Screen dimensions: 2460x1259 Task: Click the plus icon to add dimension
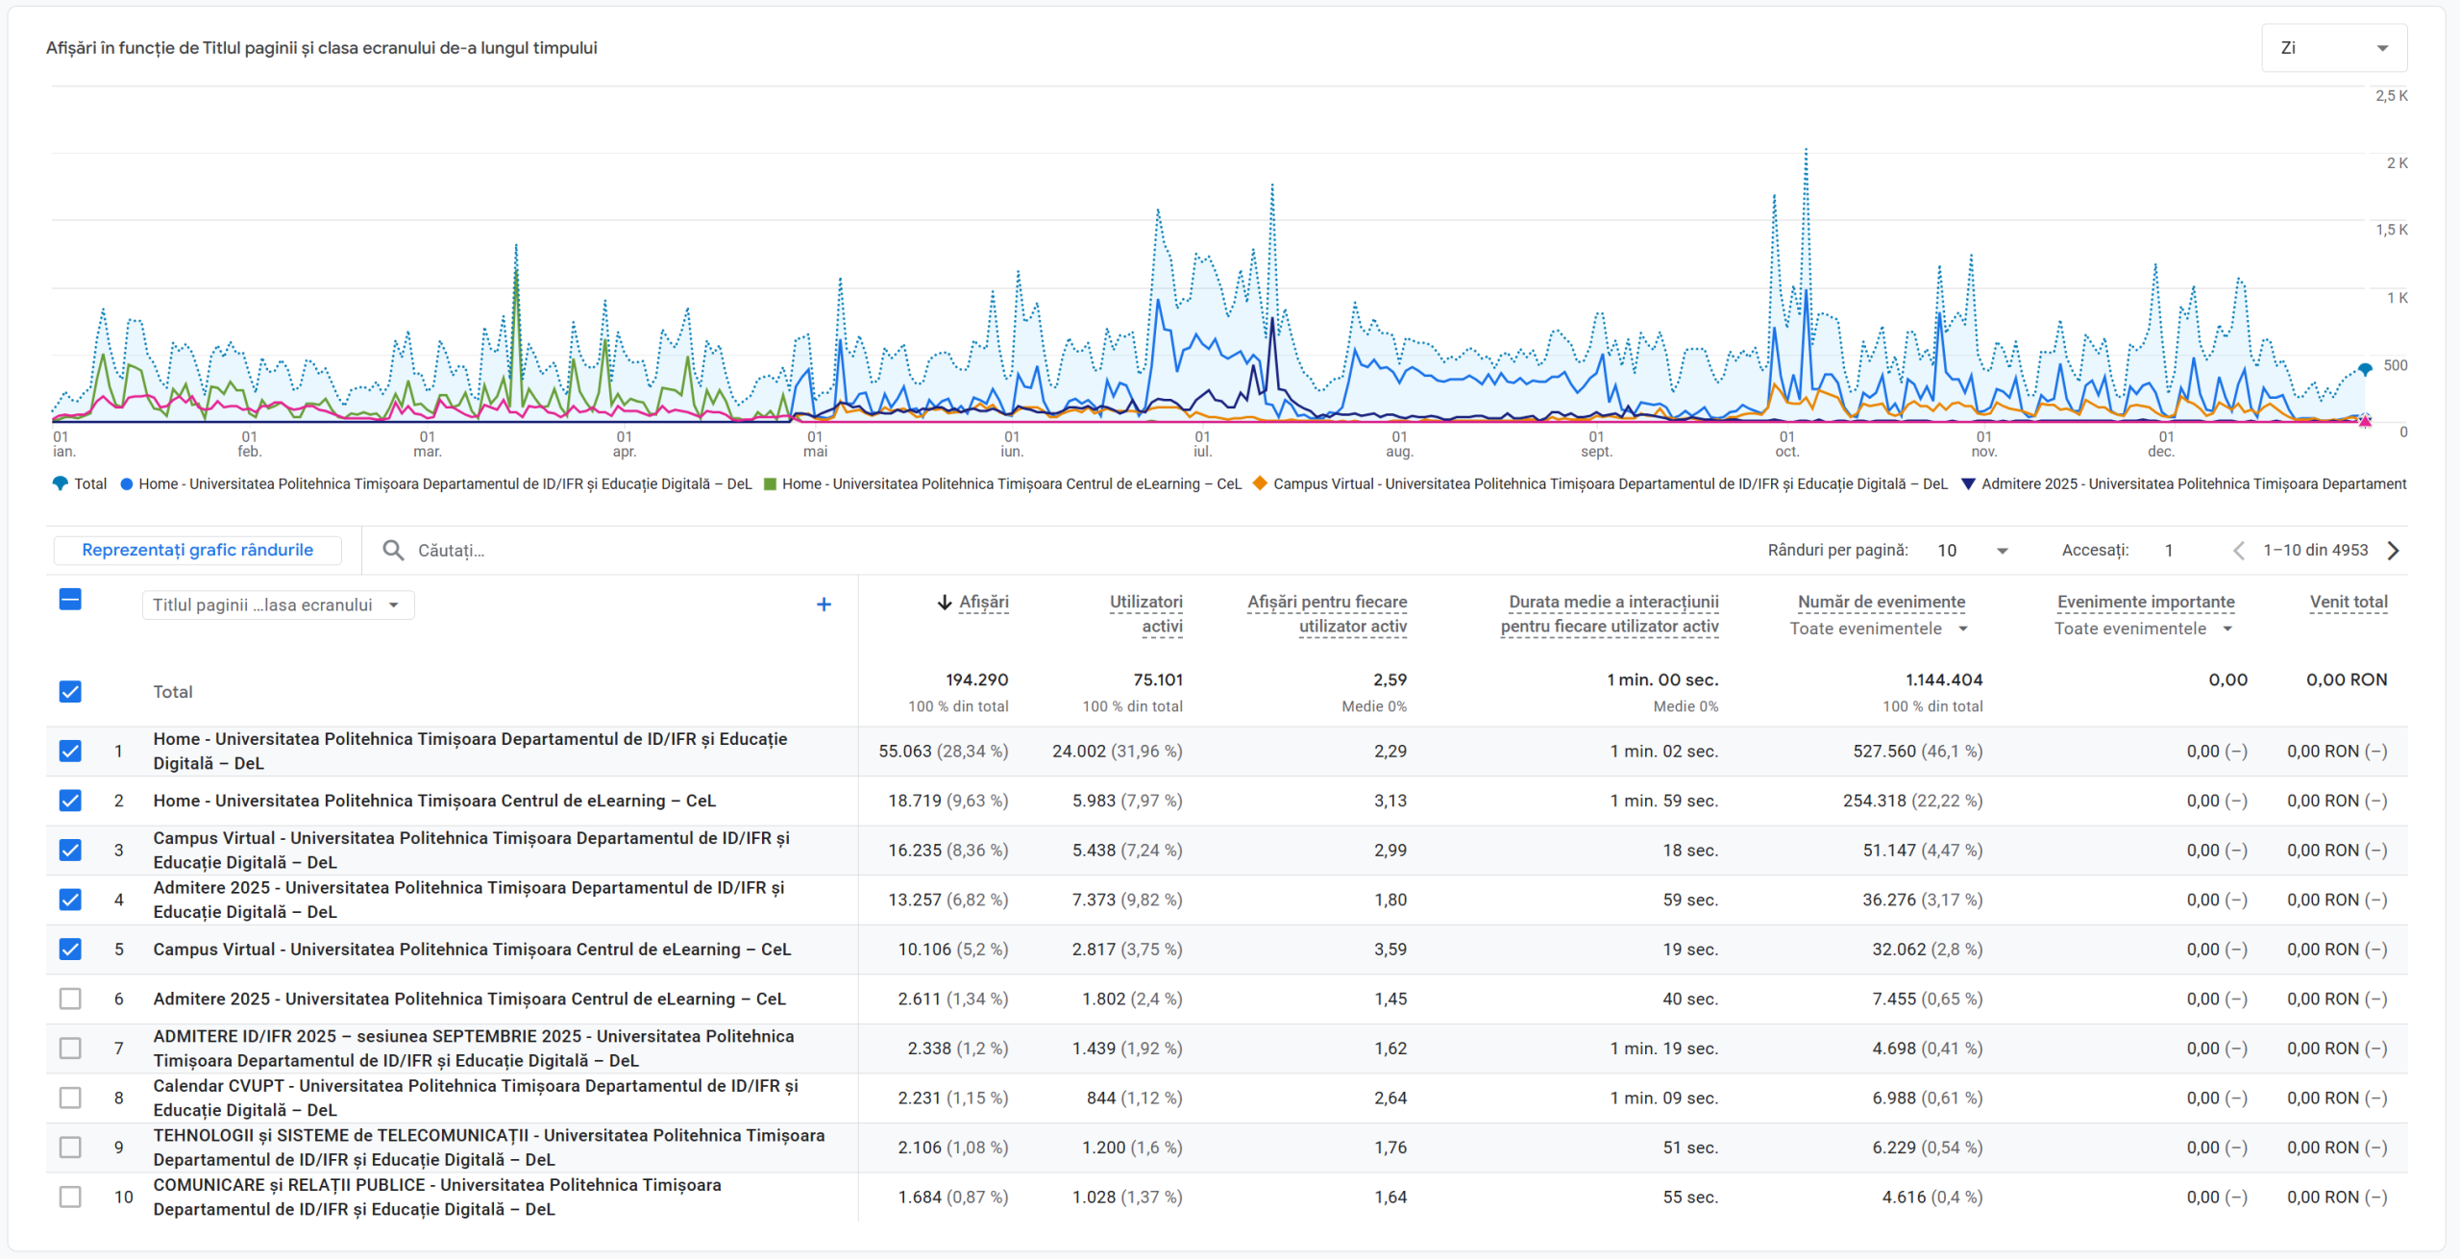coord(824,605)
